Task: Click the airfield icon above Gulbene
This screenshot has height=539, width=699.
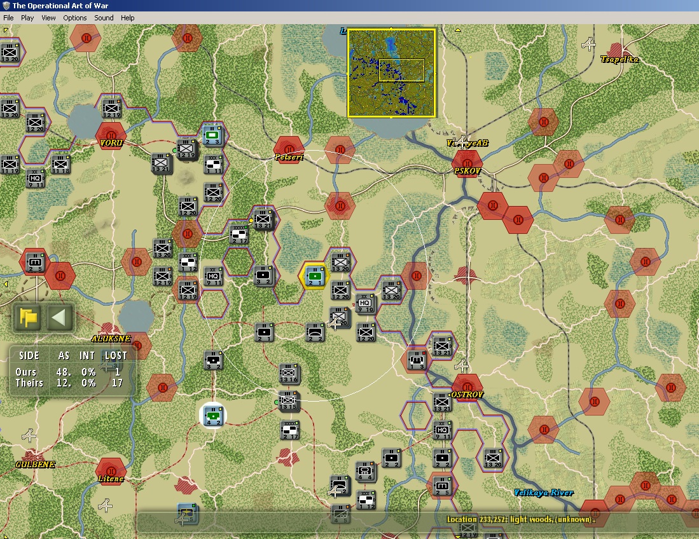Action: click(x=29, y=435)
